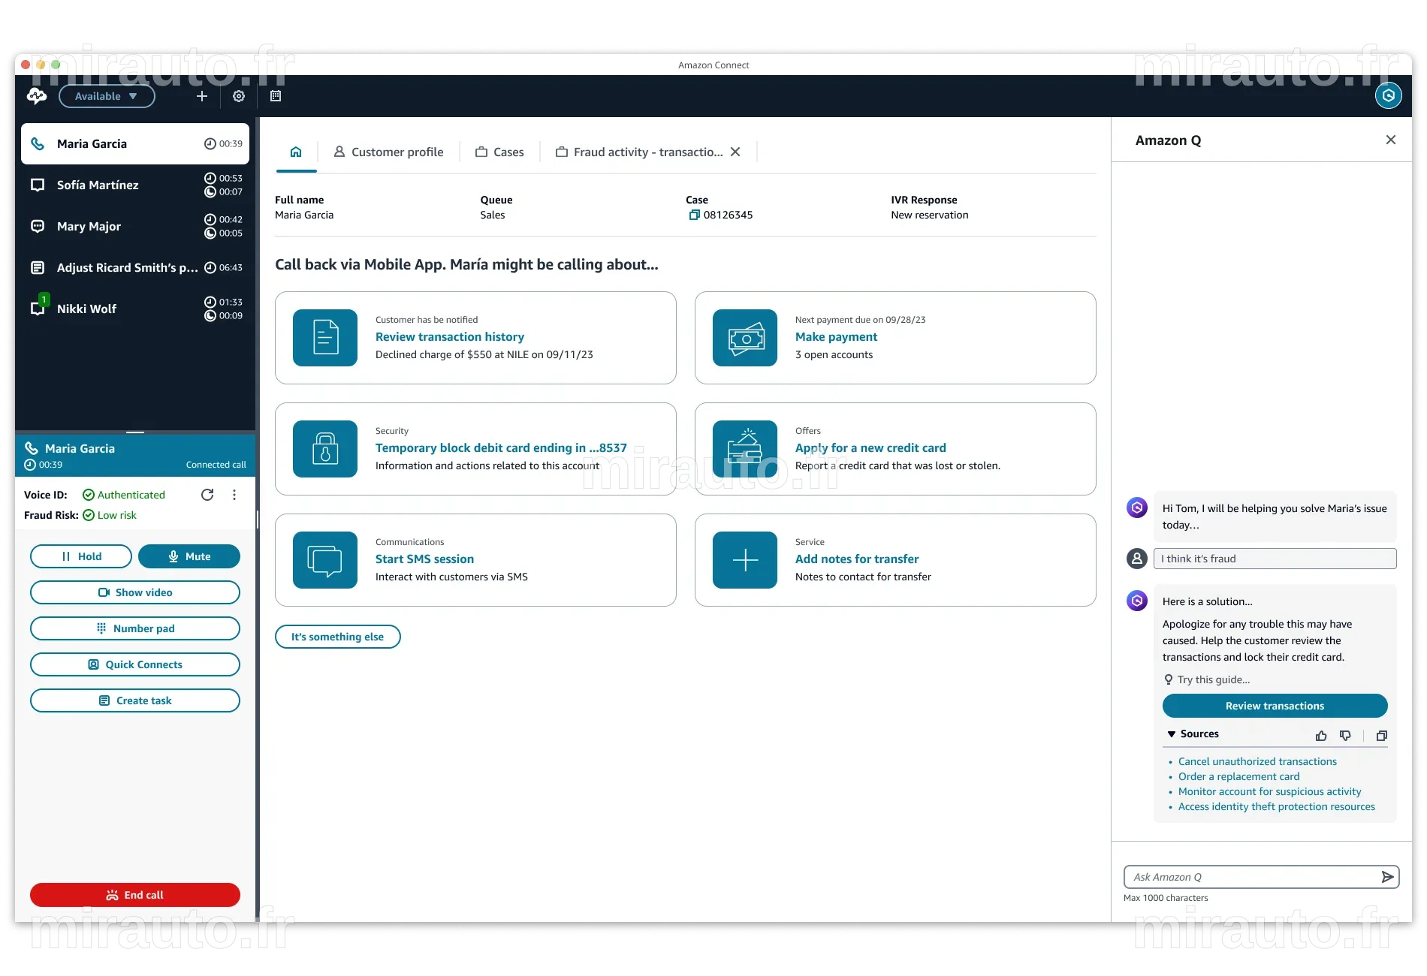1427x976 pixels.
Task: Click the 'I think it's fraud' message field
Action: click(1275, 559)
